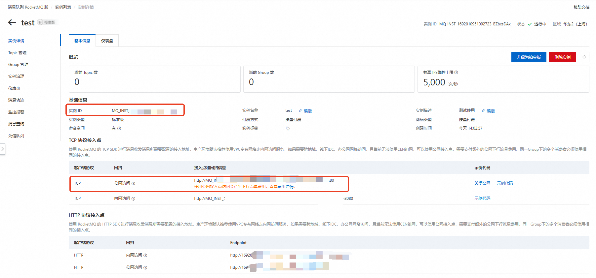The width and height of the screenshot is (596, 278).
Task: Open 实例详情 in the sidebar
Action: (16, 41)
